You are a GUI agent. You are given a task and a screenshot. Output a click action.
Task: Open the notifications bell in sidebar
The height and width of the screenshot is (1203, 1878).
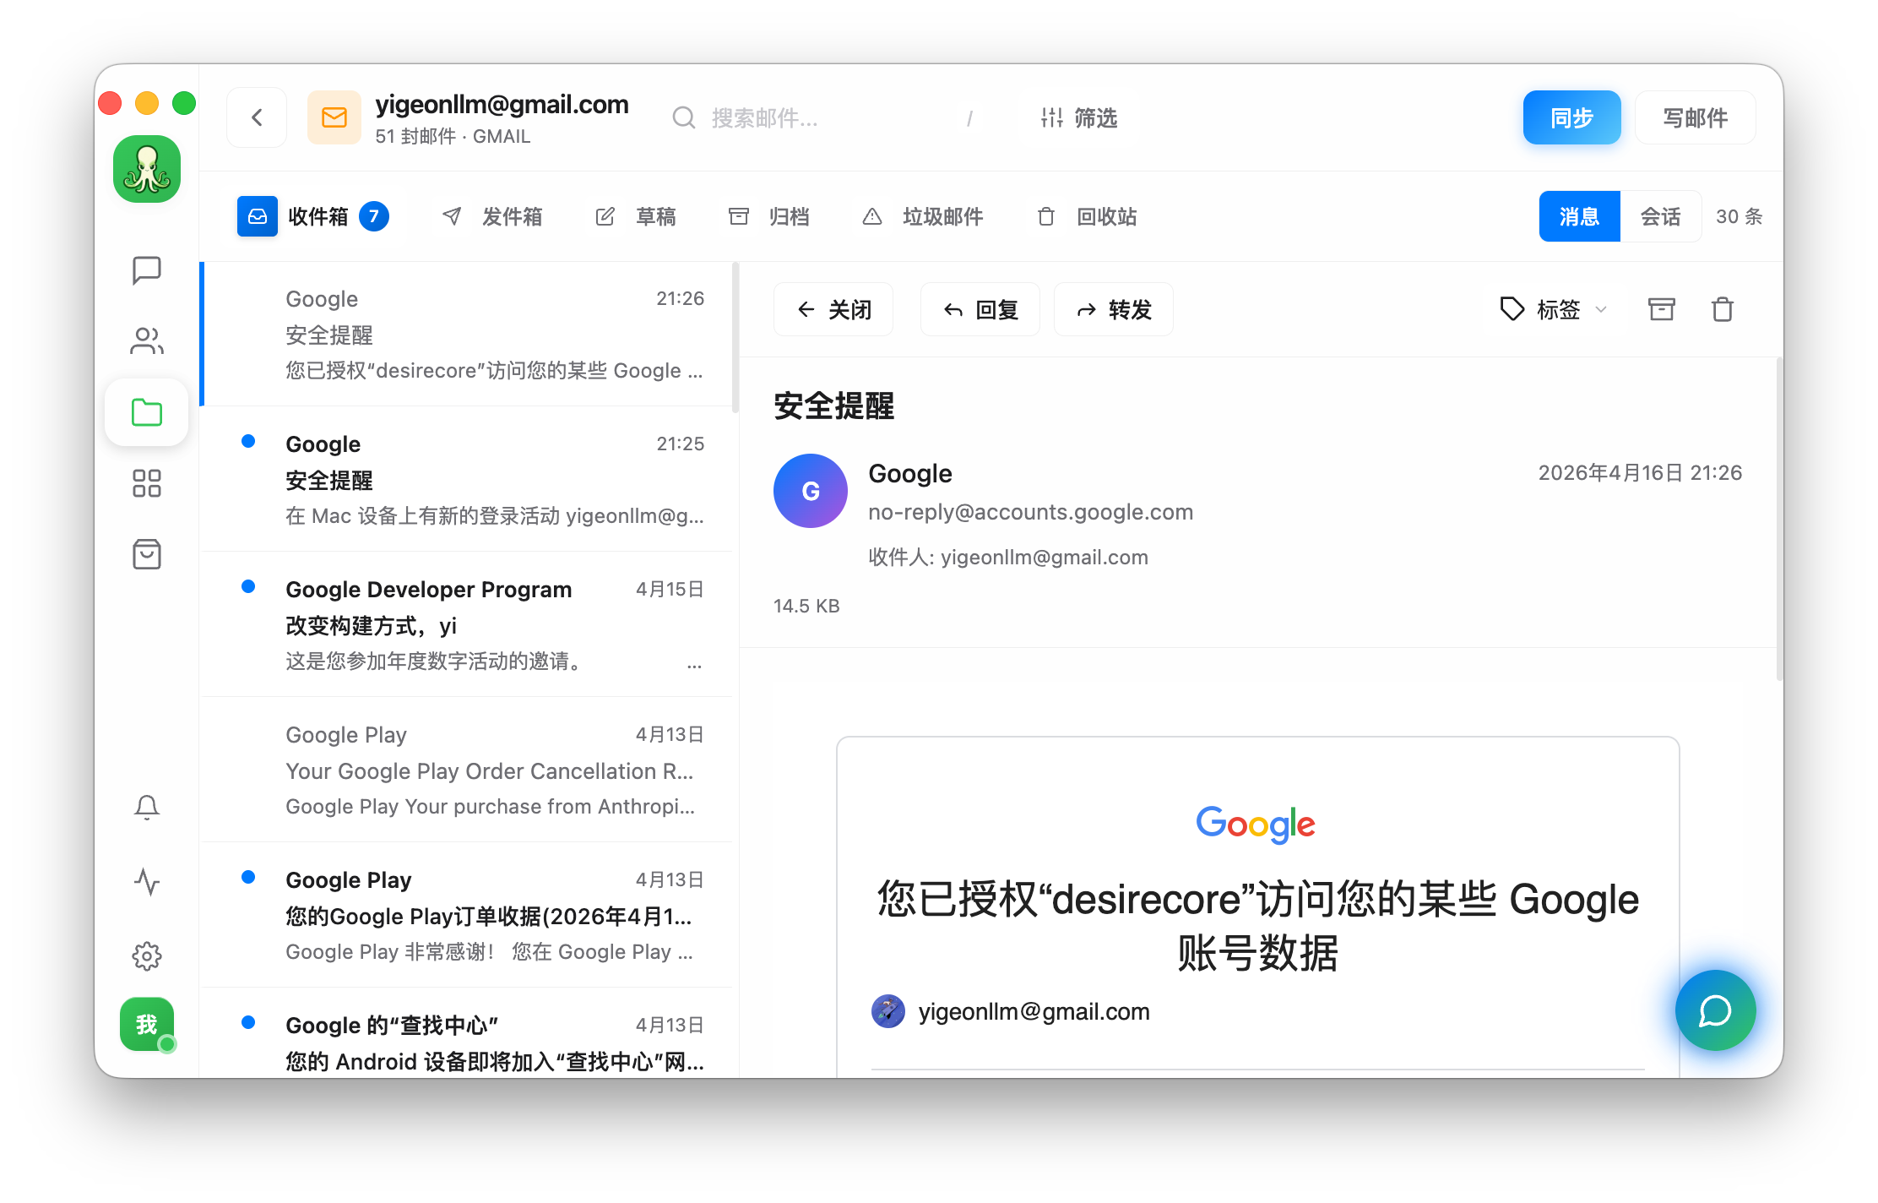[147, 808]
